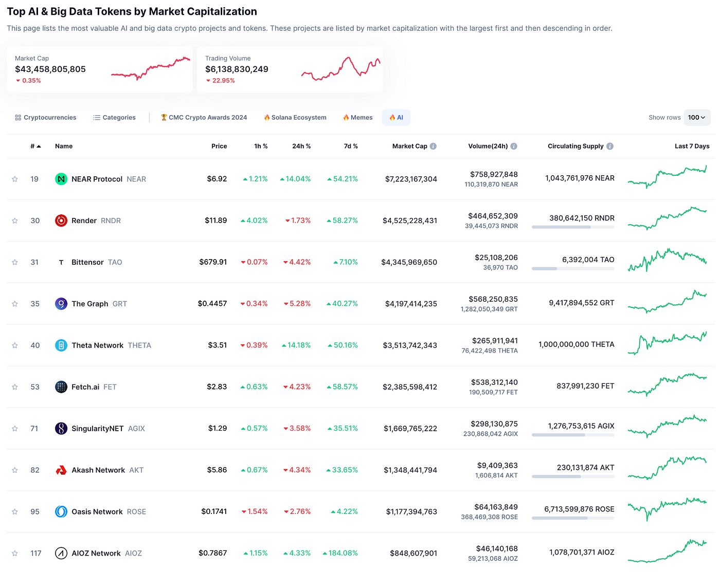The image size is (720, 572).
Task: Sort table by 1h % column
Action: [261, 146]
